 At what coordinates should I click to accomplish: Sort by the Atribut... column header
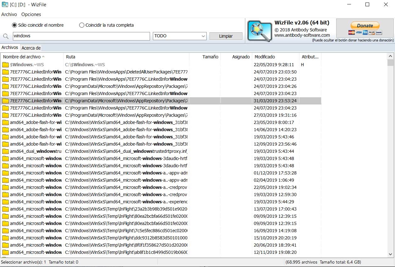(x=310, y=57)
